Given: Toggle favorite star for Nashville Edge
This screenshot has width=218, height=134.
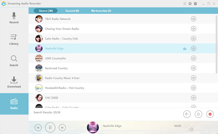Looking at the screenshot, I should click(x=193, y=49).
